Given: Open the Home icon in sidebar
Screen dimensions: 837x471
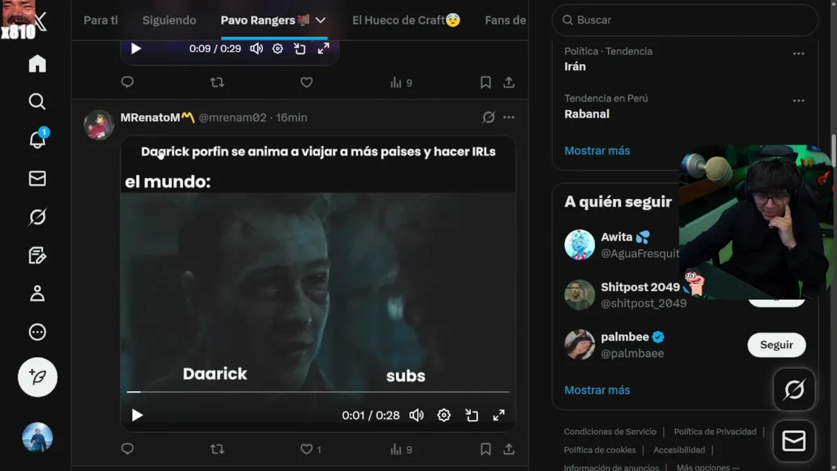Looking at the screenshot, I should 37,63.
